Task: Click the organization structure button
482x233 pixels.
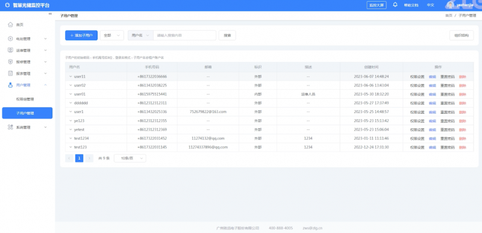Action: click(x=462, y=36)
